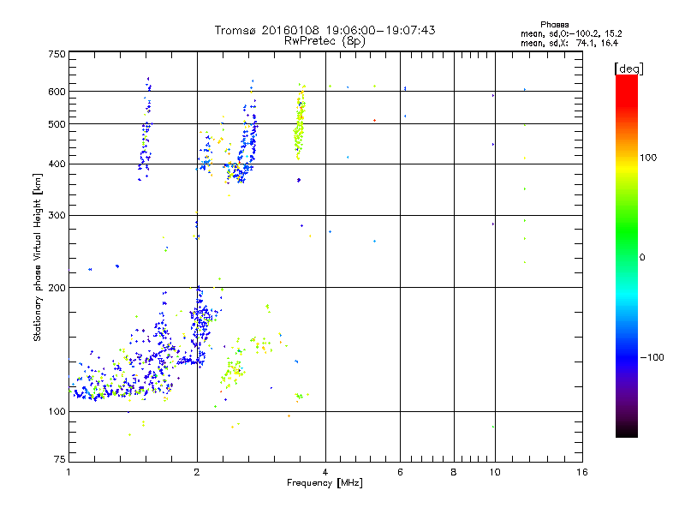Click the lone orange data point just below 100 km
The height and width of the screenshot is (514, 685).
tap(289, 415)
